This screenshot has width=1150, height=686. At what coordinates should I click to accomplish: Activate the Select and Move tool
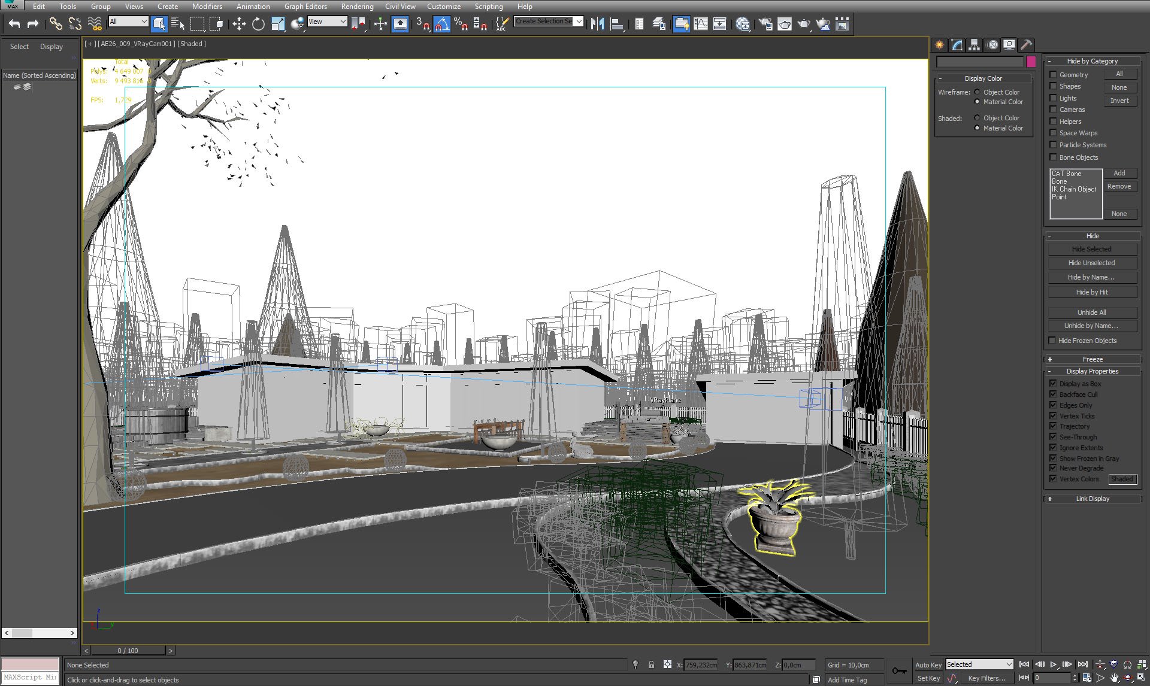[x=239, y=24]
